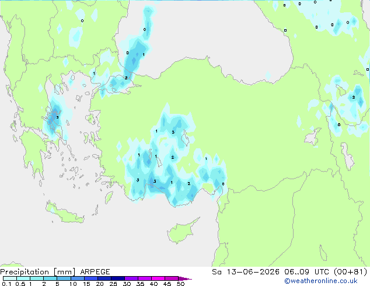Click the '0.5' legend label
The width and height of the screenshot is (370, 286).
point(20,284)
